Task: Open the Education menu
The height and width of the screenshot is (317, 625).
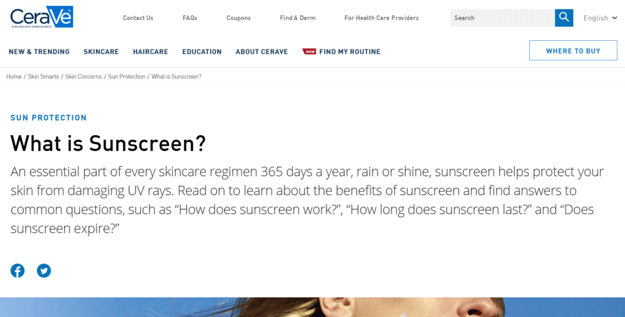Action: point(201,52)
